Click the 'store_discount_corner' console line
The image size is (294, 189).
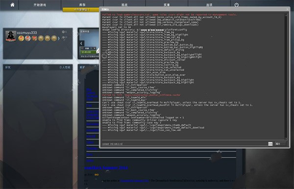pyautogui.click(x=144, y=60)
